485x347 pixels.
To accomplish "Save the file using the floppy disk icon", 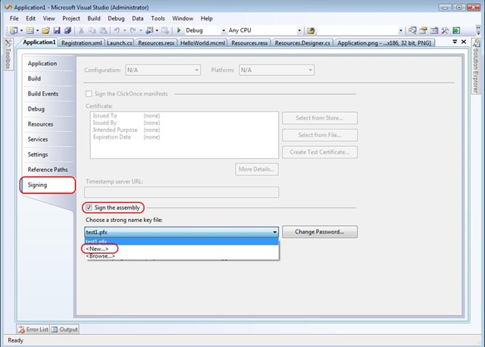I will point(57,30).
